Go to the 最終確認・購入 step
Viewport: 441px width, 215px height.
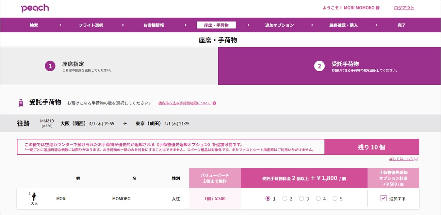[x=343, y=25]
